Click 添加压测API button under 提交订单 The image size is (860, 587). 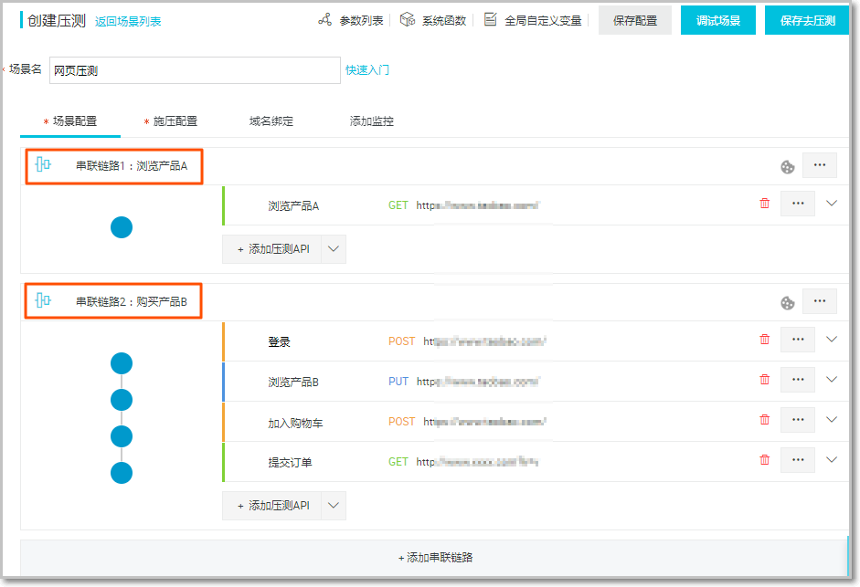click(272, 506)
